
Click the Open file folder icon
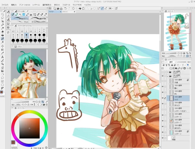pos(58,8)
